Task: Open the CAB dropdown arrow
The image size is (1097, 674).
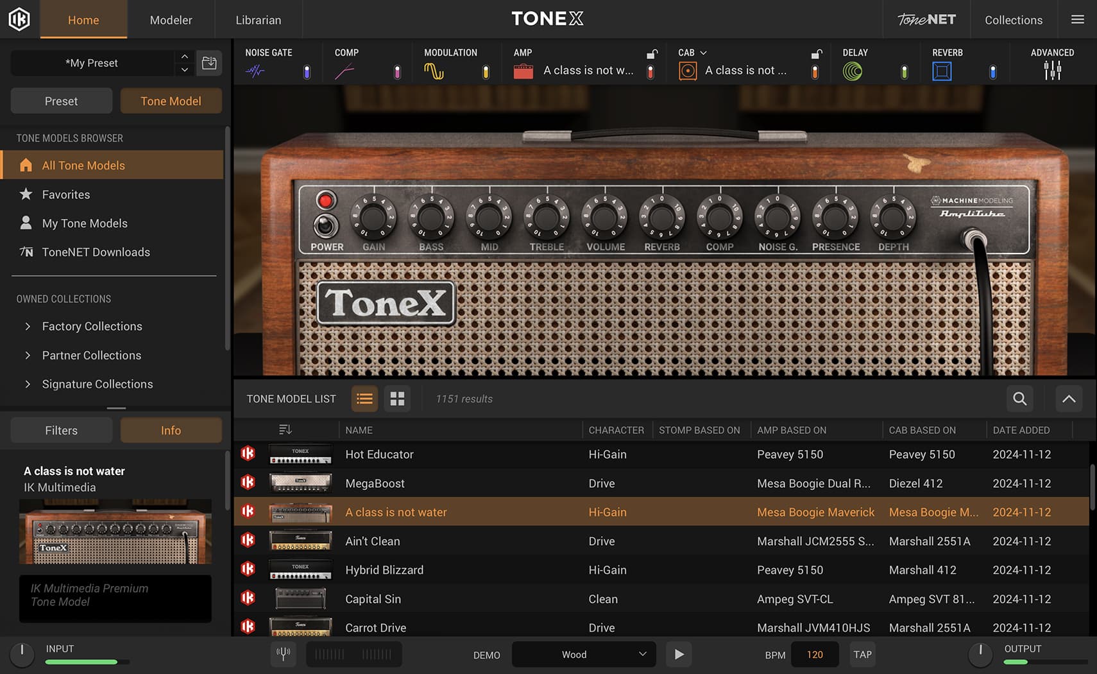Action: coord(703,53)
